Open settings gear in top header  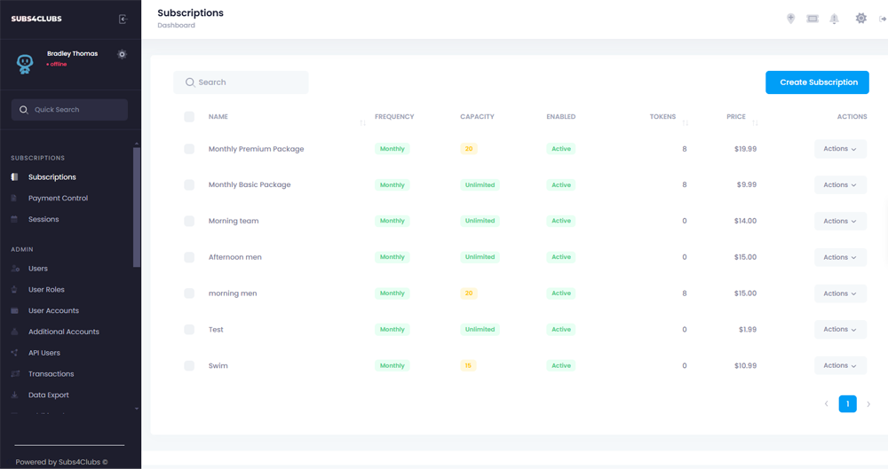coord(860,19)
